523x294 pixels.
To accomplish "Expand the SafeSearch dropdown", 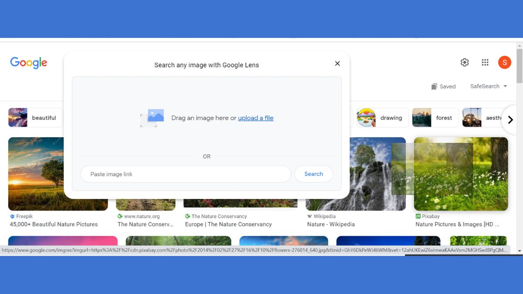I will click(x=489, y=86).
